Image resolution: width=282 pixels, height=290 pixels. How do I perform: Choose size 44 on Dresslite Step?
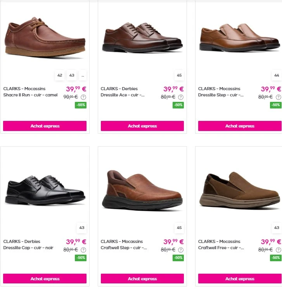pyautogui.click(x=277, y=75)
